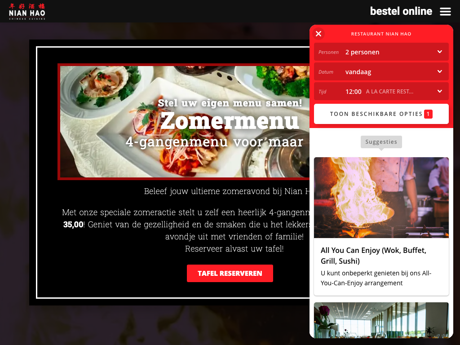
Task: Click the Toon Beschikbare Opties button
Action: (381, 114)
